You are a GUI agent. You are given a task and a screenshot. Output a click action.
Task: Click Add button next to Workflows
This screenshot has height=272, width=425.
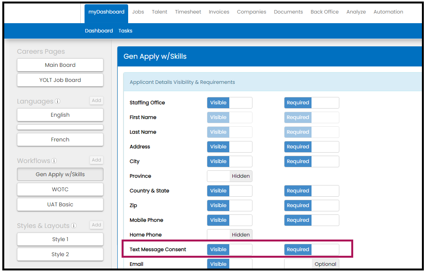click(97, 160)
